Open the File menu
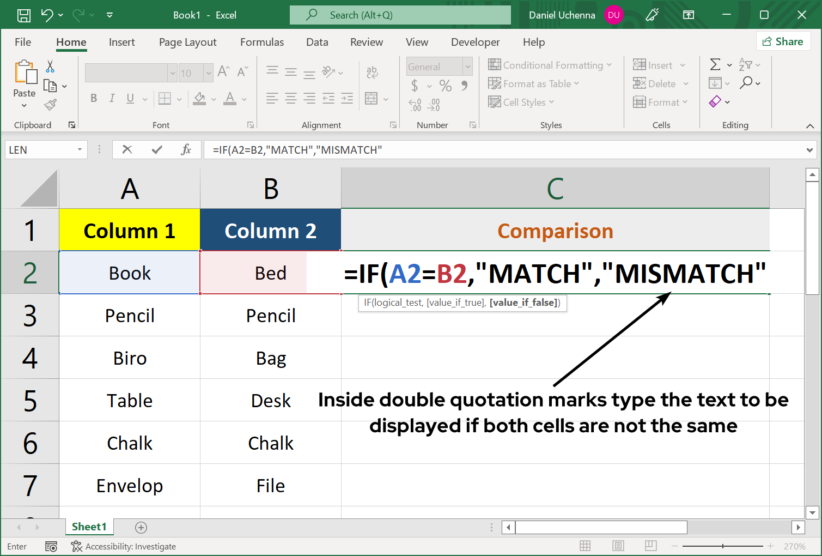 point(23,42)
